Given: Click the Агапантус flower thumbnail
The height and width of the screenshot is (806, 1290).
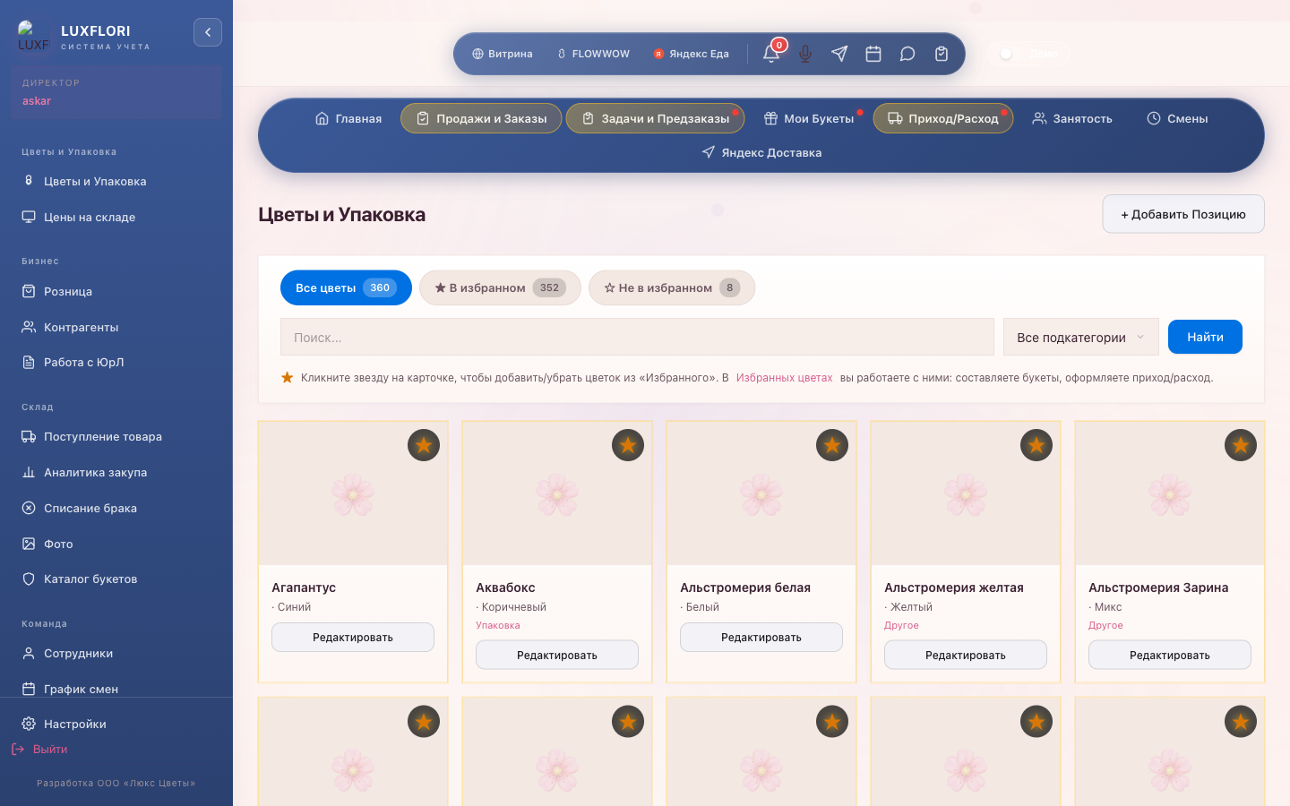Looking at the screenshot, I should (x=353, y=494).
